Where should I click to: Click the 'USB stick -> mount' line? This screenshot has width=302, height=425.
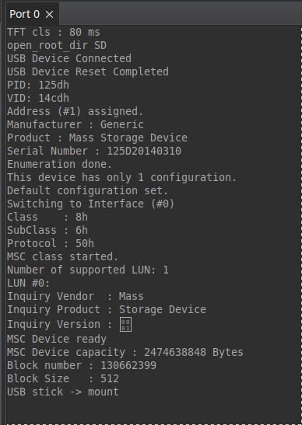tap(63, 392)
